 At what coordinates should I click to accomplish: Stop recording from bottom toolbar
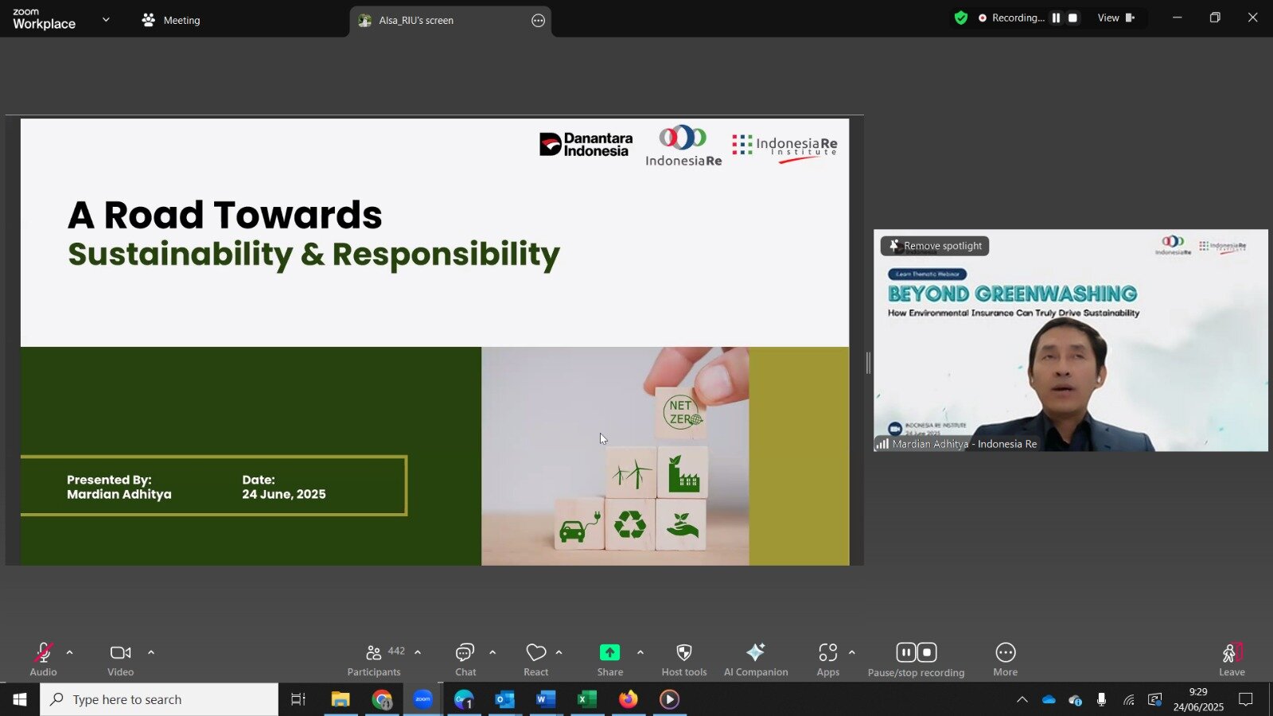927,652
